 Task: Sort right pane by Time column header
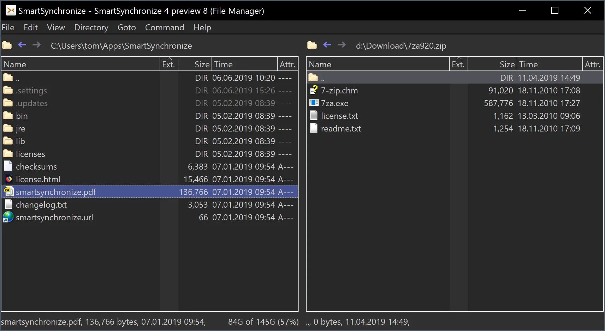(550, 64)
